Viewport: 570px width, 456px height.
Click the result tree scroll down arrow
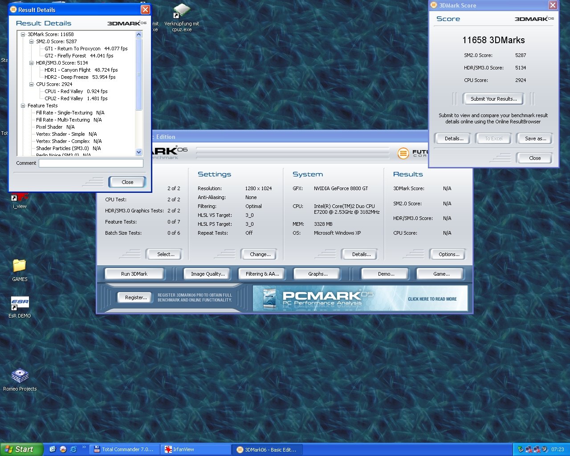(138, 152)
